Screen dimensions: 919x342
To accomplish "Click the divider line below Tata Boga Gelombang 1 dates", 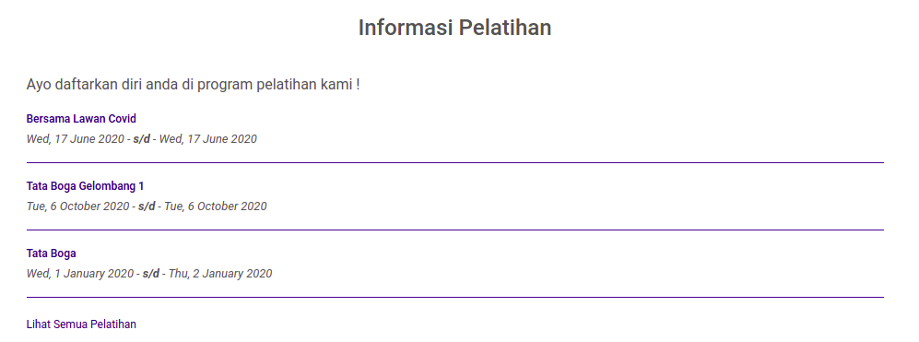I will pos(454,230).
